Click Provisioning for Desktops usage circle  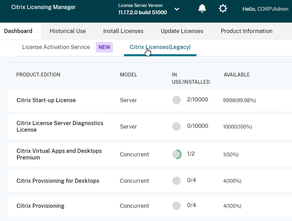[x=177, y=181]
